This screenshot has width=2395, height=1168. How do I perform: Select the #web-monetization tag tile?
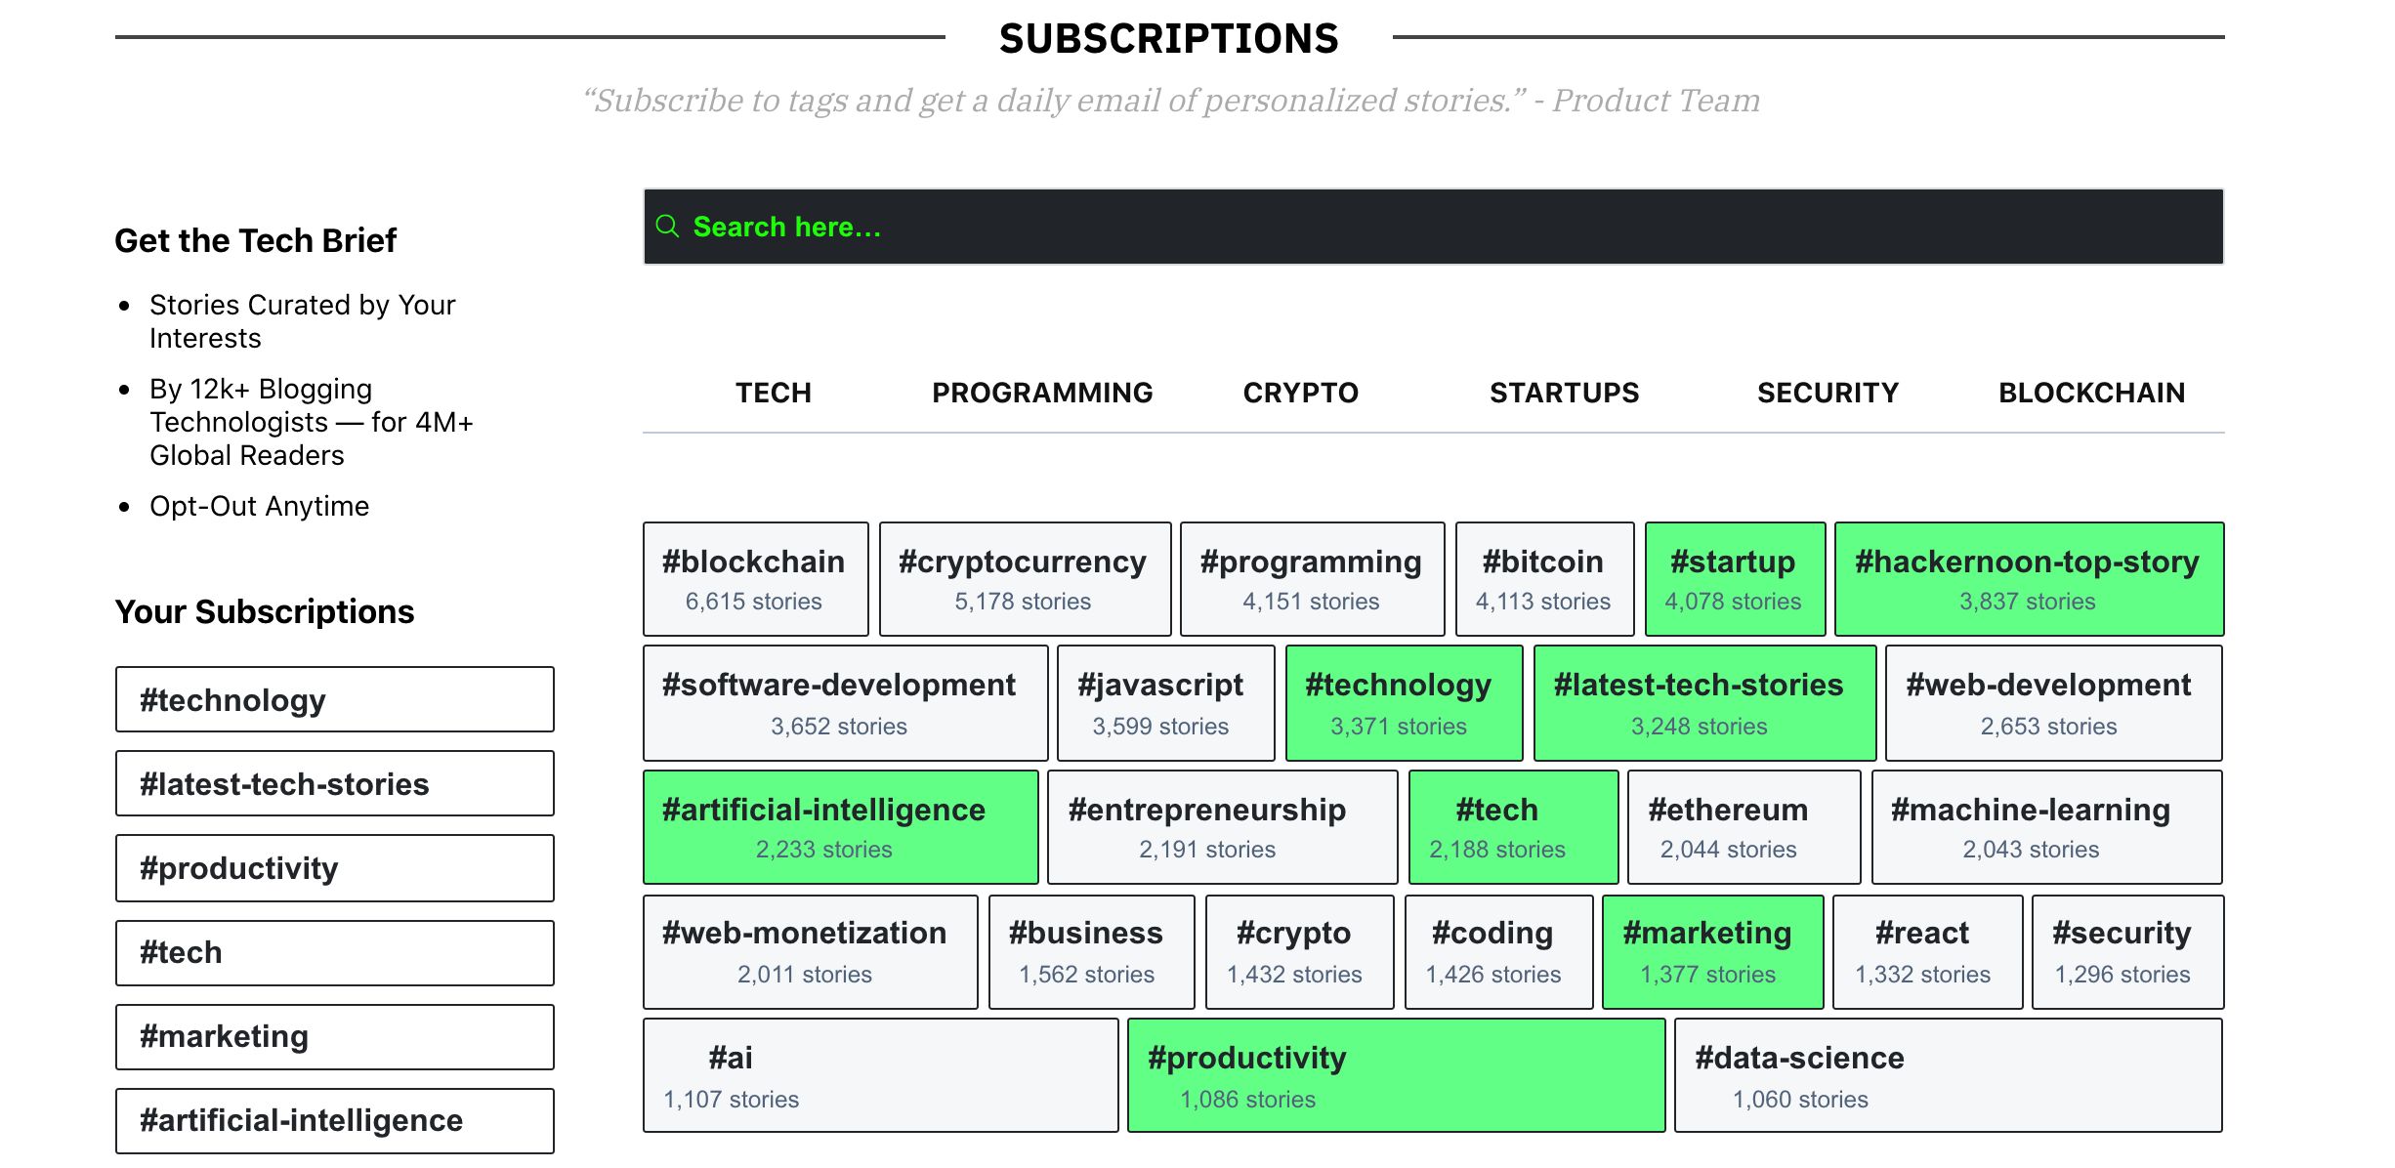click(x=809, y=951)
